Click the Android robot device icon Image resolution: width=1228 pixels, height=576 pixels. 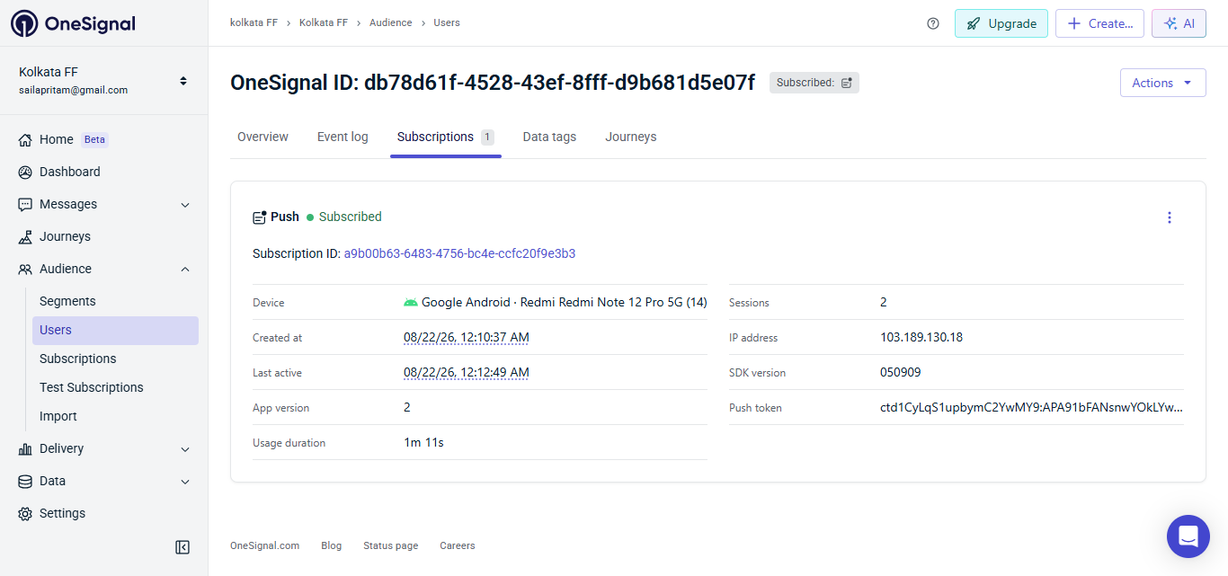411,303
